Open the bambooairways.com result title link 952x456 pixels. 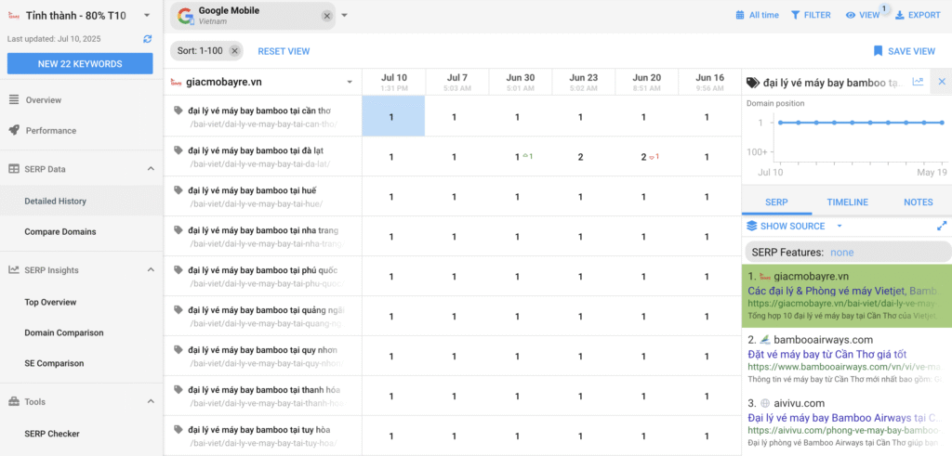tap(827, 354)
